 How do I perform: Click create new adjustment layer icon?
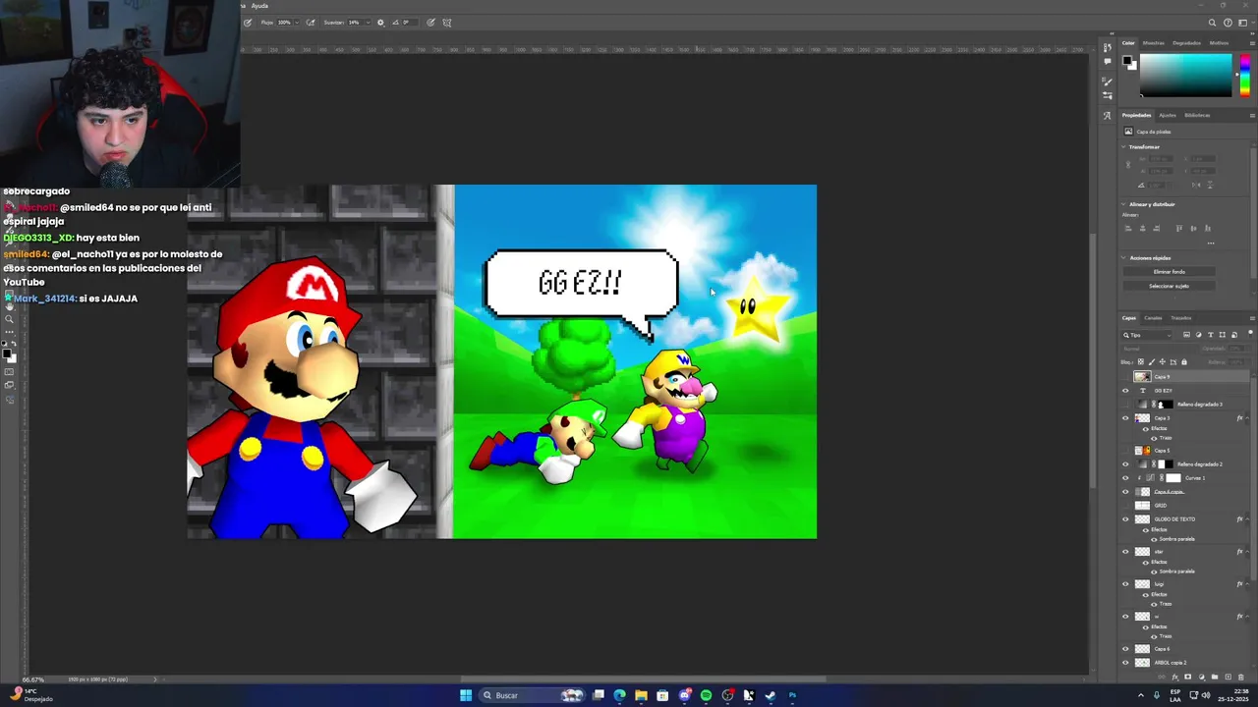tap(1201, 677)
